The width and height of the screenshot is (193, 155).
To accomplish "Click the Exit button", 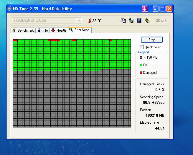I will click(x=161, y=21).
